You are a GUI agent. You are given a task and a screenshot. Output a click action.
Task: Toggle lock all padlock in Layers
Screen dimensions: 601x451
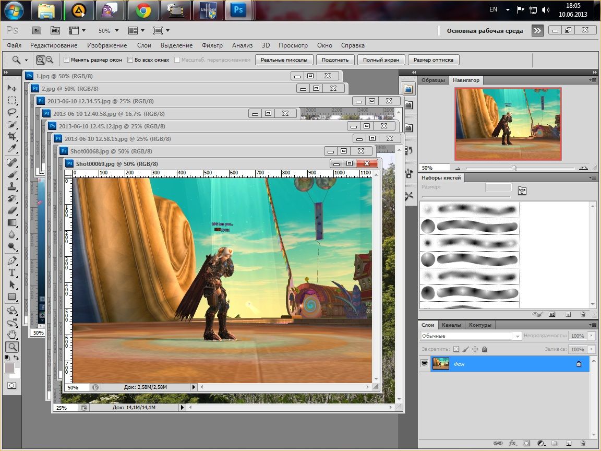485,349
